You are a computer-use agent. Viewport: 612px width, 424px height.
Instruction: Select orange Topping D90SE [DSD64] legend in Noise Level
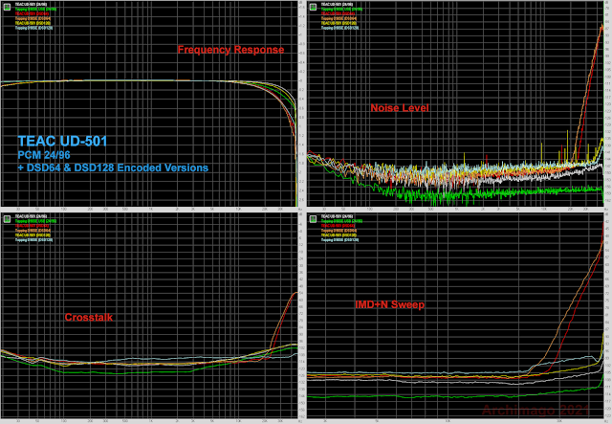[339, 18]
